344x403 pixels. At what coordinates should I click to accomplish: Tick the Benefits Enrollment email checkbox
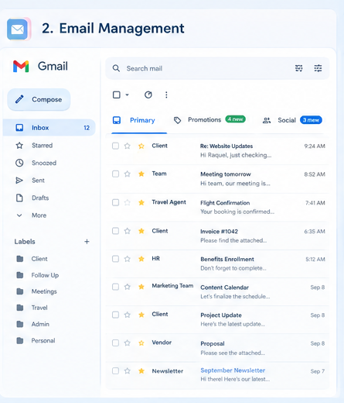115,259
